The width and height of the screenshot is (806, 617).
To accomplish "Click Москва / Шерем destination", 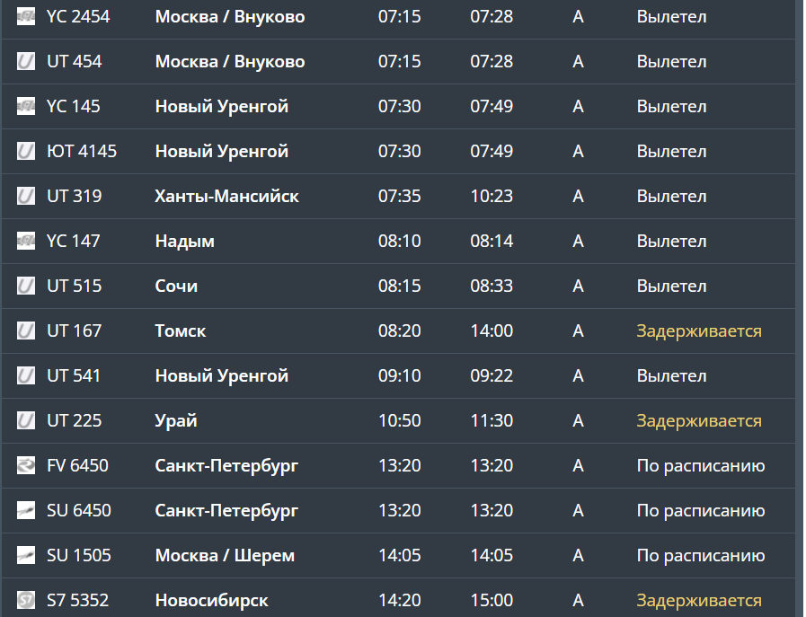I will pyautogui.click(x=226, y=555).
